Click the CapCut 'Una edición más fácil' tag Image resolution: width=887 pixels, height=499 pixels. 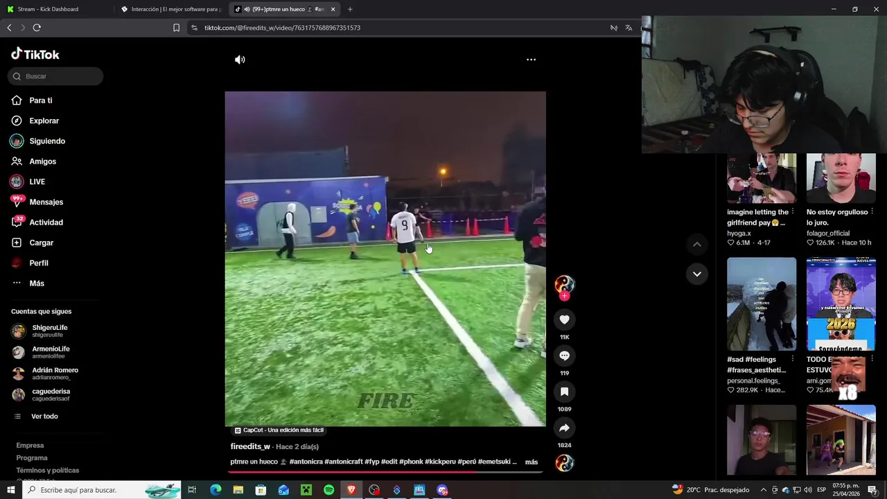[279, 430]
